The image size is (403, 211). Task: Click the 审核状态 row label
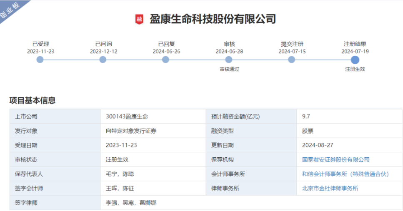(26, 160)
